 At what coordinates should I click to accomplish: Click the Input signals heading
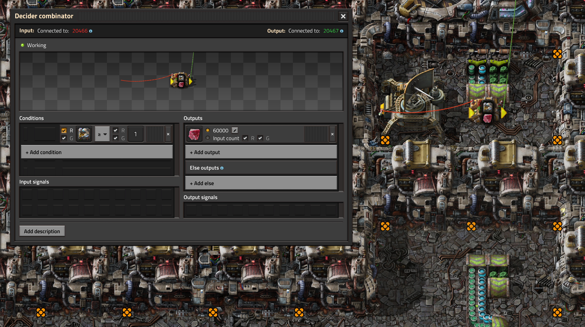pyautogui.click(x=34, y=182)
